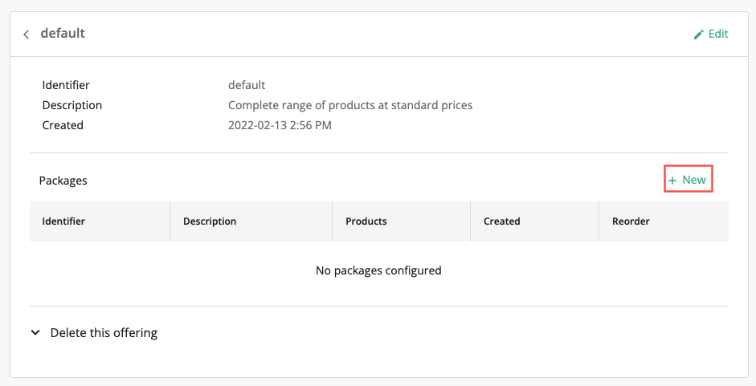Click the Delete this offering label
The height and width of the screenshot is (386, 756).
[x=104, y=333]
